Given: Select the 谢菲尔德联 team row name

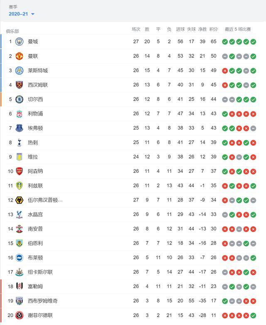Looking at the screenshot, I should 40,315.
